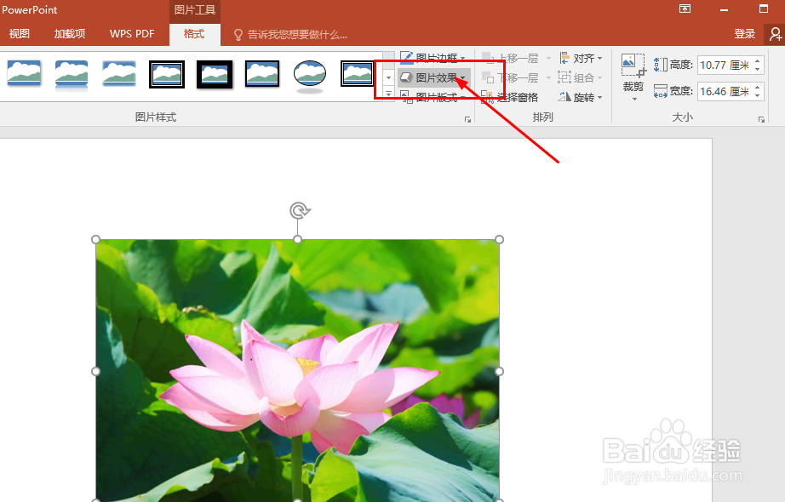Decrease the 宽度 value with down stepper

758,95
